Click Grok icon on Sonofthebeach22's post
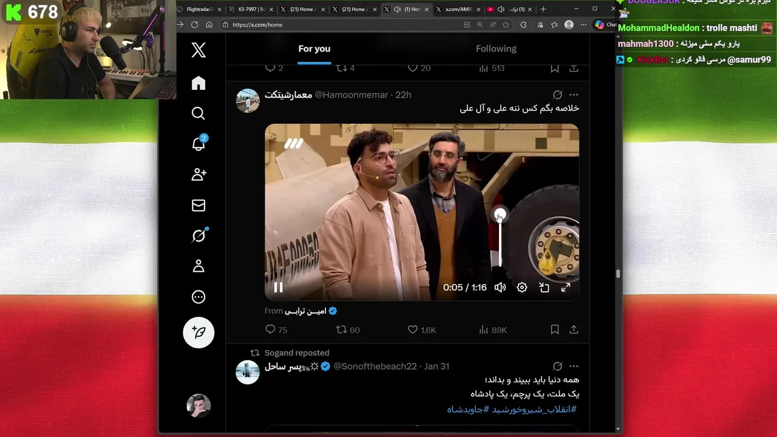The height and width of the screenshot is (437, 777). [x=557, y=366]
